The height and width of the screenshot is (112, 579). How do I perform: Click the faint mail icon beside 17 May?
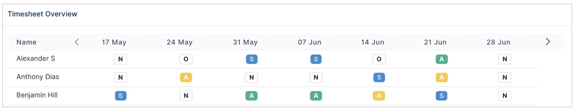135,42
